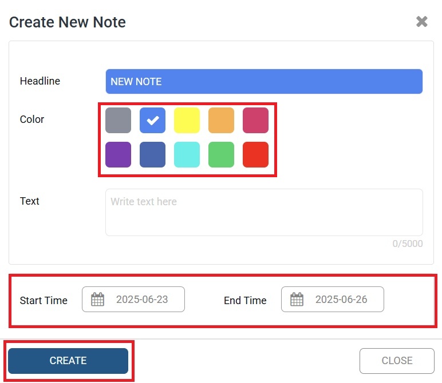Pick the red color swatch
442x383 pixels.
(x=256, y=154)
